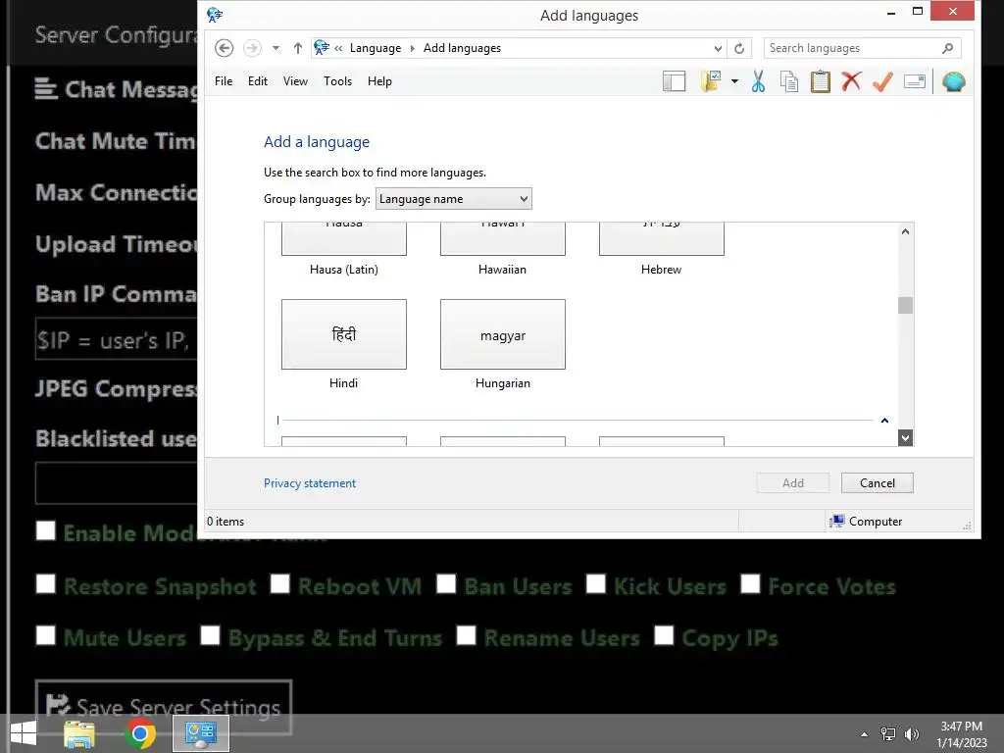The width and height of the screenshot is (1004, 753).
Task: Click Save Server Settings button
Action: point(164,707)
